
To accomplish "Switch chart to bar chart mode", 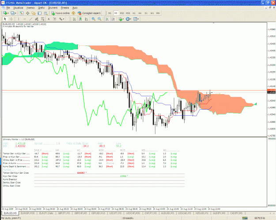I will (x=74, y=19).
